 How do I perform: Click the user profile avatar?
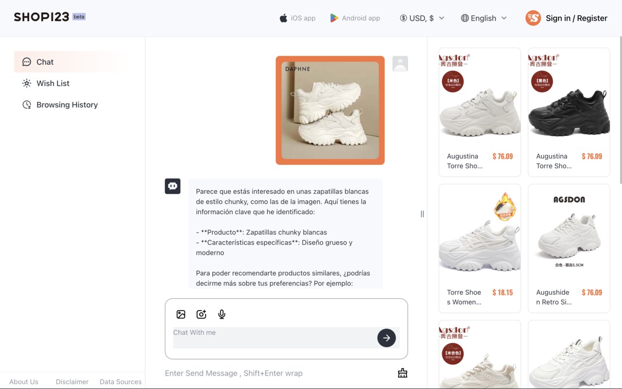tap(400, 64)
